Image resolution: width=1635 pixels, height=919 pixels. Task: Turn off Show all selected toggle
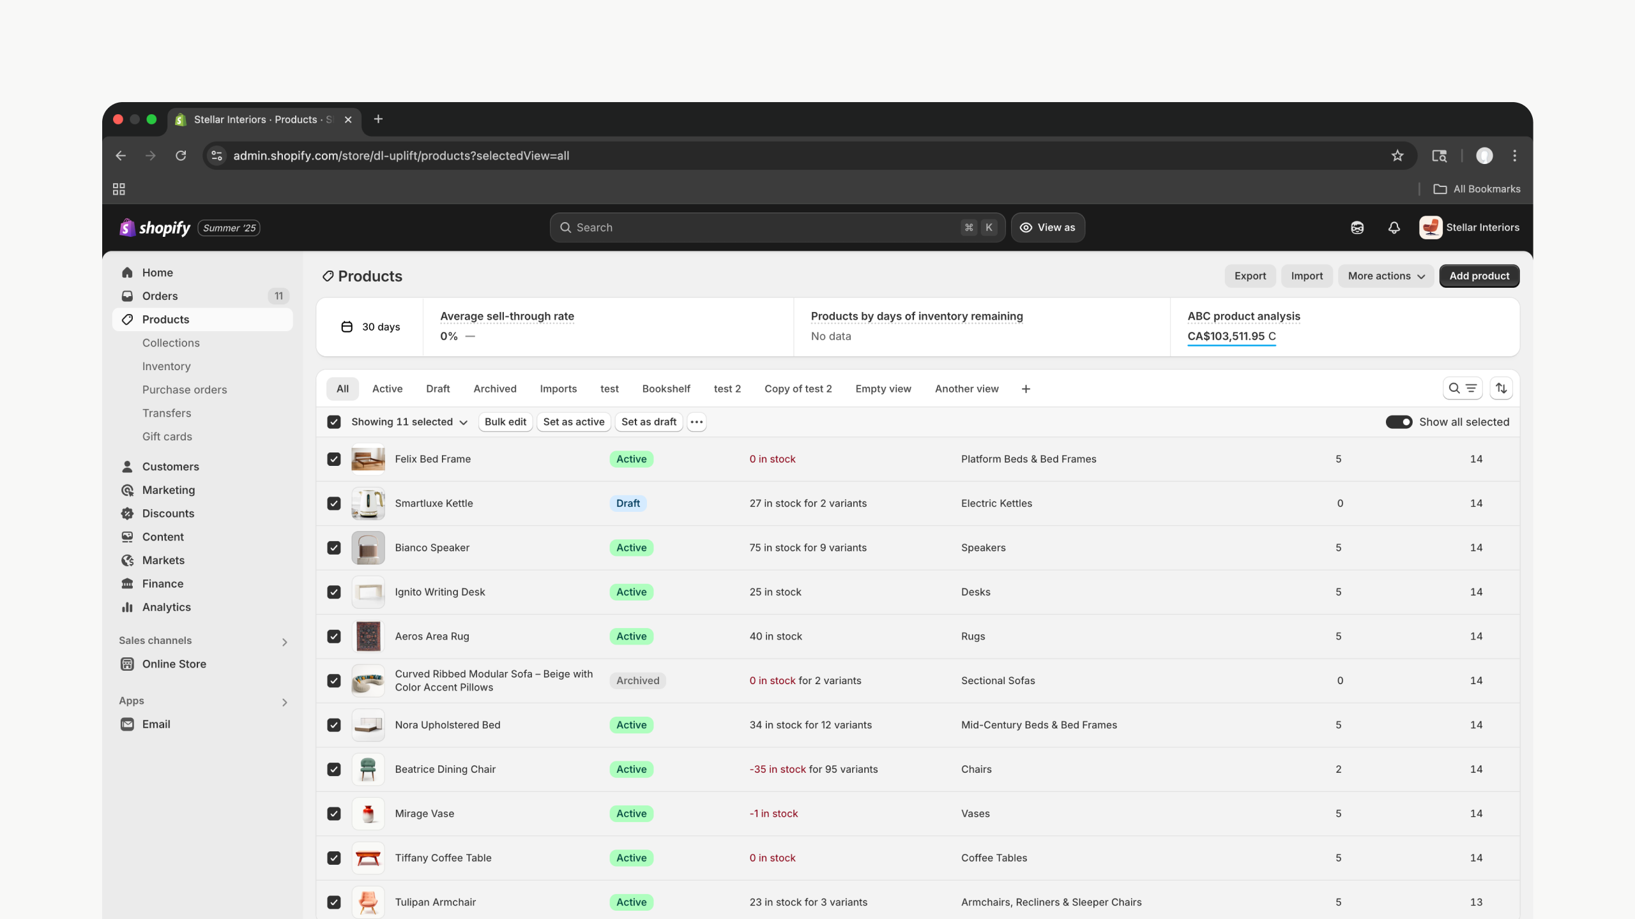click(1399, 422)
